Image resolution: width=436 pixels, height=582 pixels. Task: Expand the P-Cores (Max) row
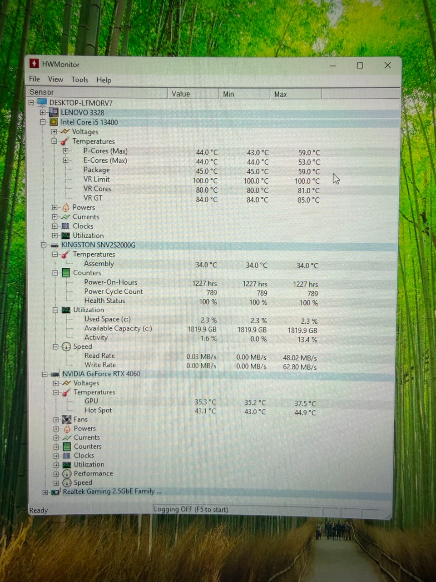tap(65, 151)
